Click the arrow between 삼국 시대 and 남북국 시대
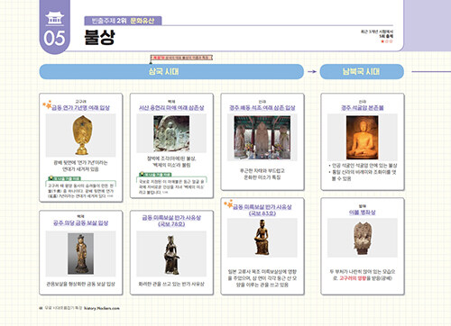Image resolution: width=451 pixels, height=326 pixels. (312, 71)
